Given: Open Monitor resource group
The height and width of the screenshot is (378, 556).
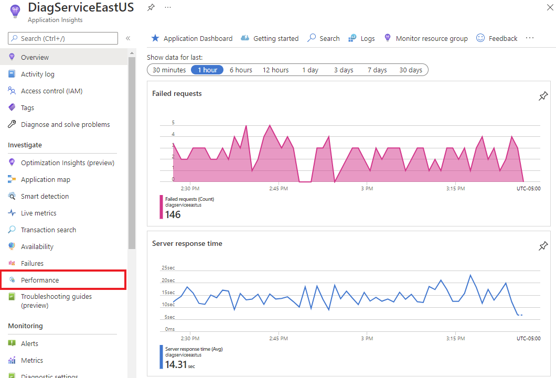Looking at the screenshot, I should tap(431, 38).
